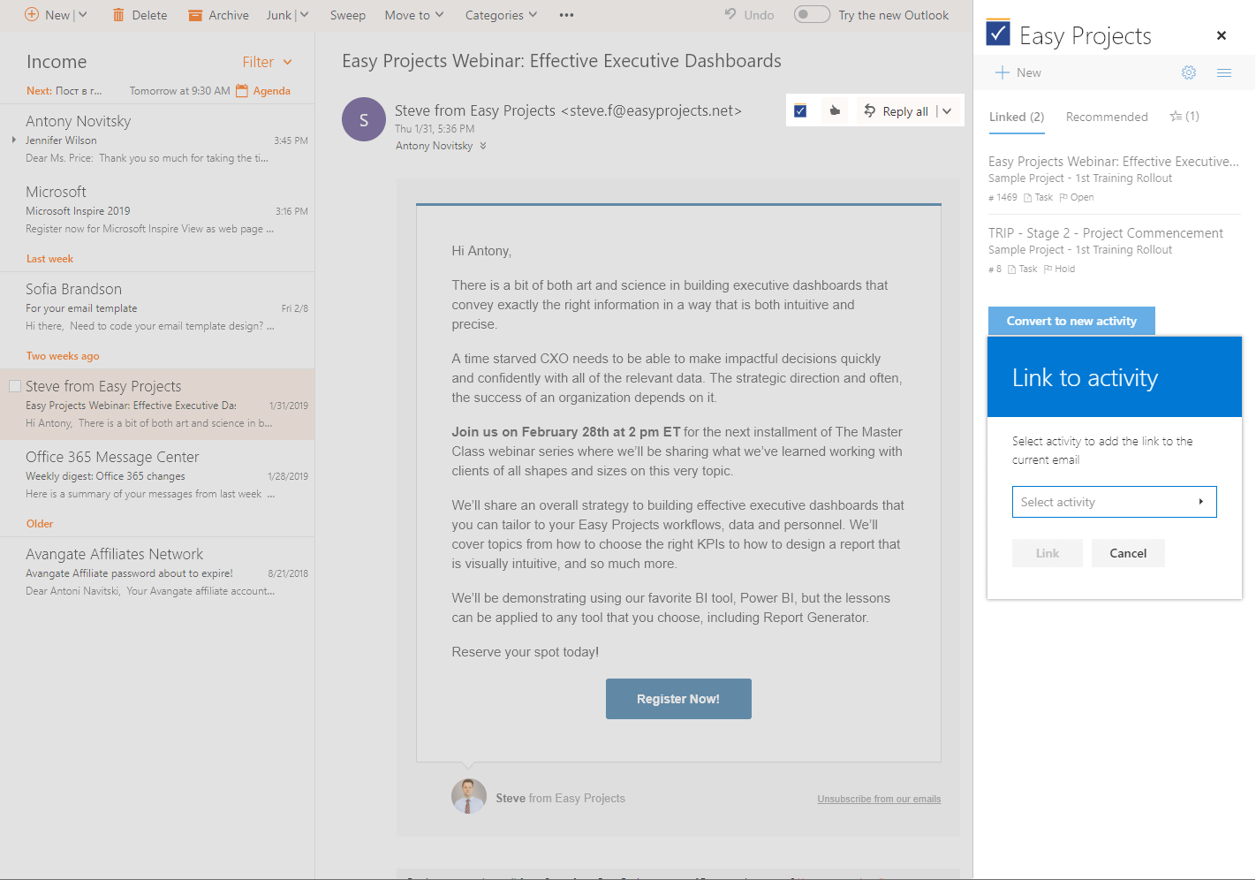Open the Move to dropdown
Viewport: 1256px width, 880px height.
click(414, 15)
